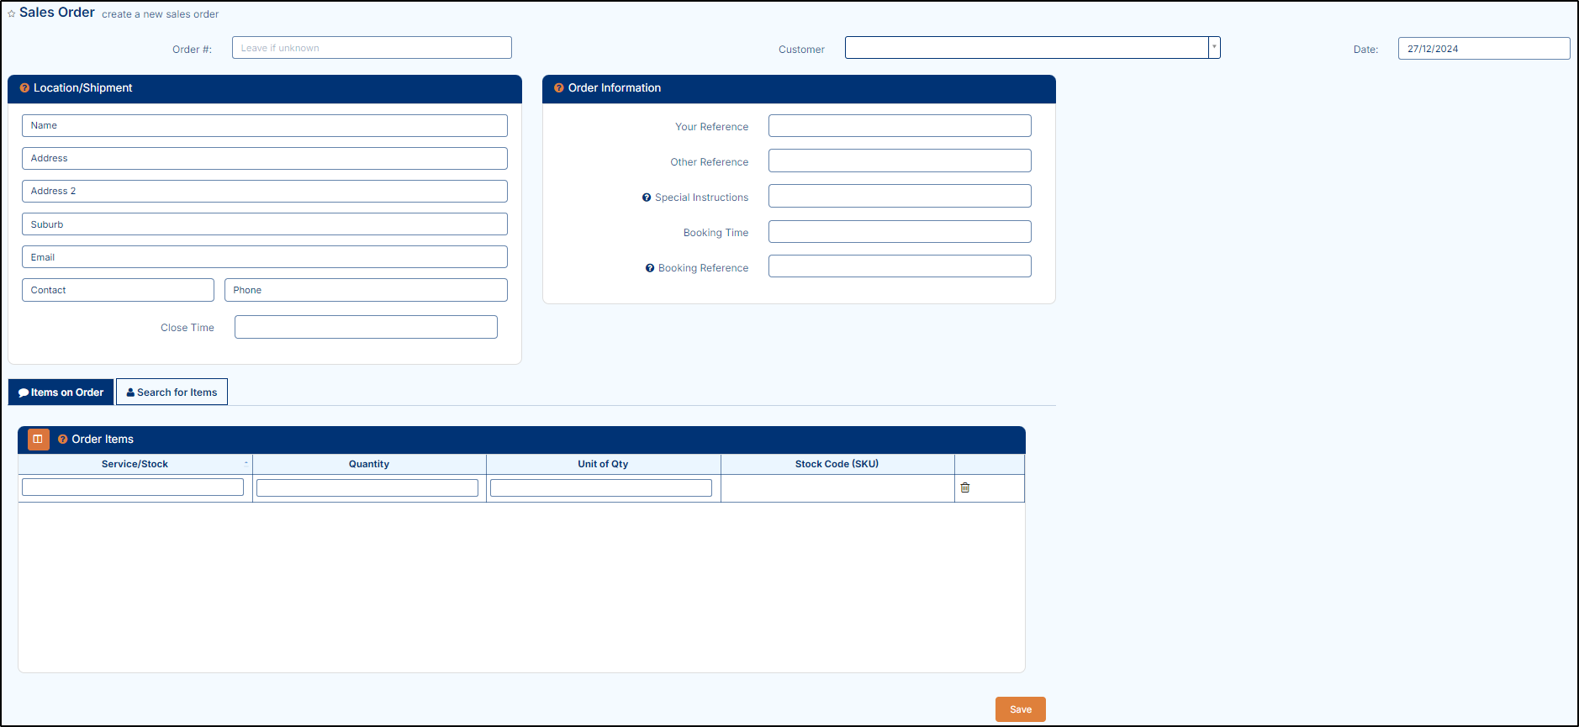
Task: Sort by the Service/Stock column header
Action: tap(135, 464)
